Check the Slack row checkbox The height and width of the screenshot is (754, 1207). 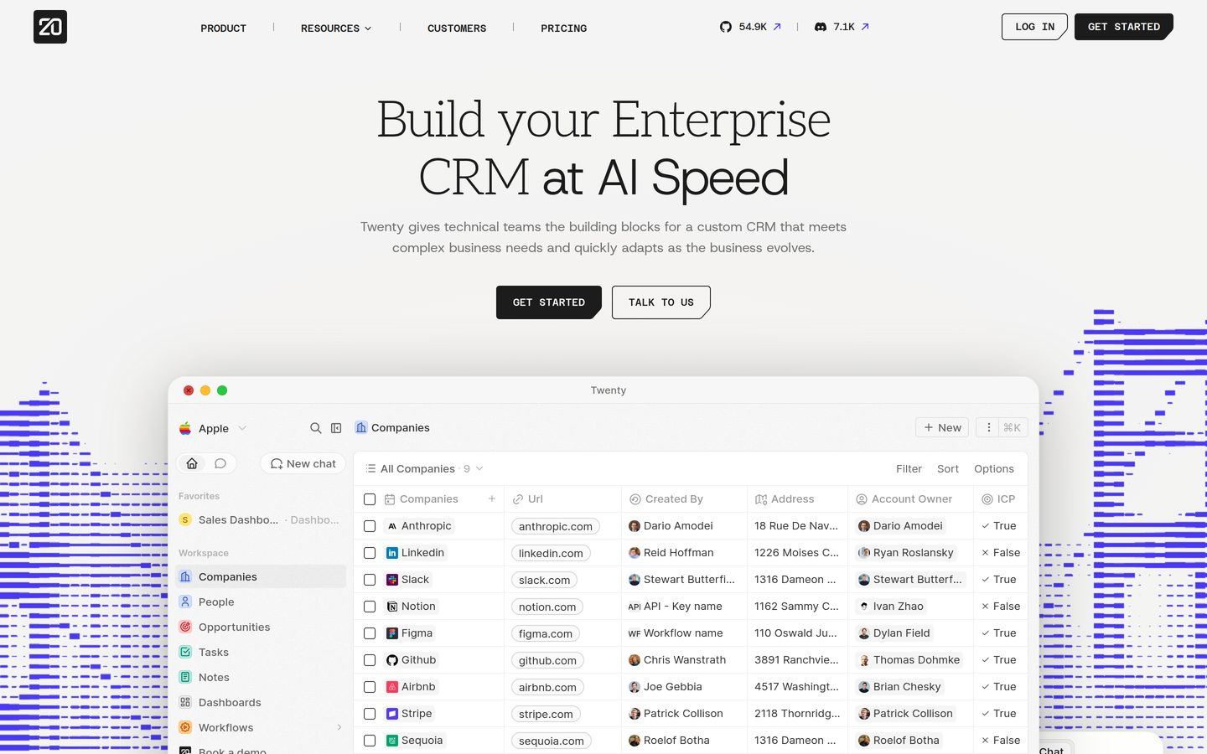(x=370, y=580)
